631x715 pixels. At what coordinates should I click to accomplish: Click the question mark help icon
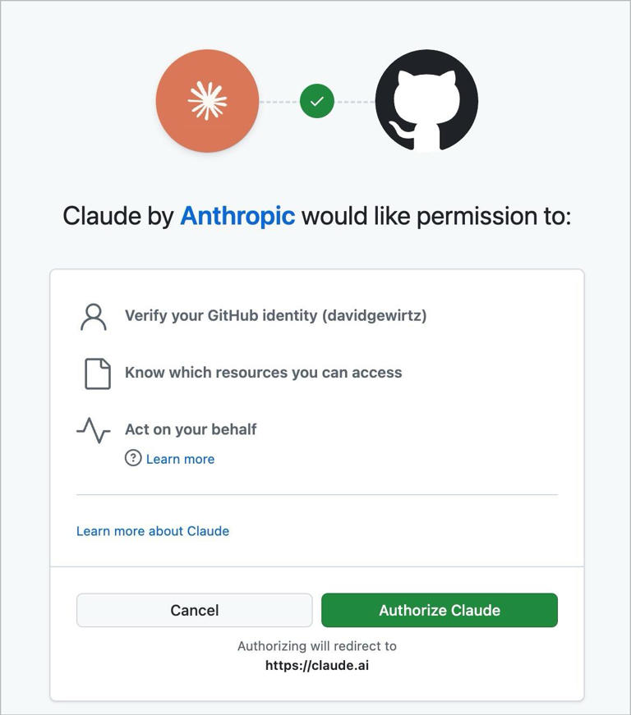click(x=133, y=458)
